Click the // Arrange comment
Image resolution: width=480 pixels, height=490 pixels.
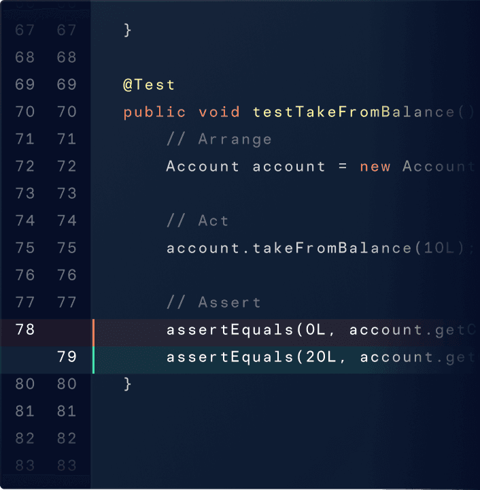pyautogui.click(x=219, y=140)
